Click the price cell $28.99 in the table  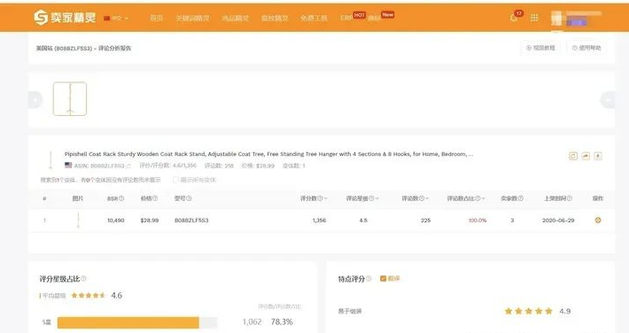150,221
